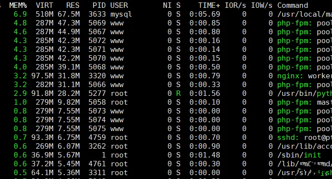332x179 pixels.
Task: Click the 67.5M RES value
Action: pyautogui.click(x=69, y=14)
